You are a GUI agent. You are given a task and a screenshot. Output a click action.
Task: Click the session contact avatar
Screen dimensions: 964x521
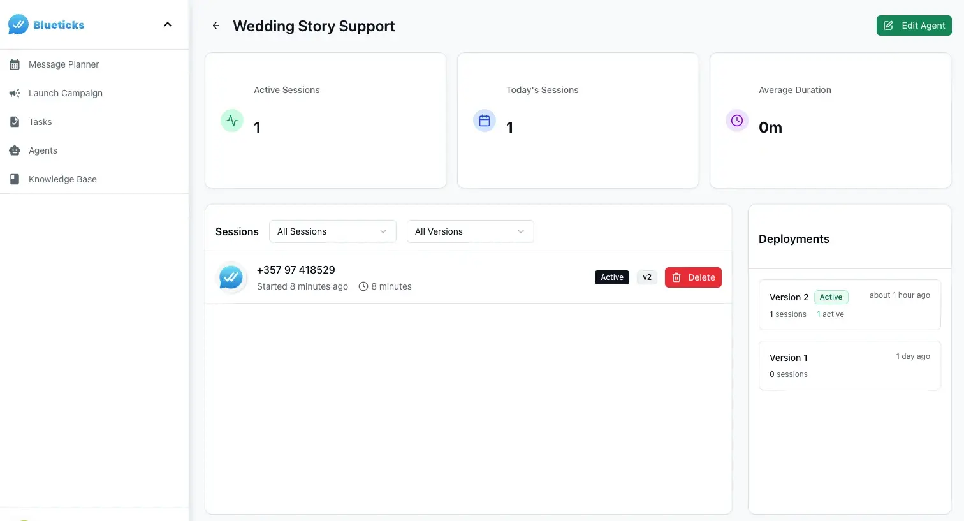pos(231,278)
